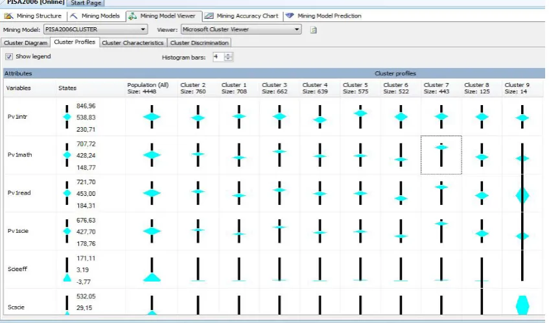The width and height of the screenshot is (549, 323).
Task: Toggle the Show legend checkbox
Action: pos(9,56)
